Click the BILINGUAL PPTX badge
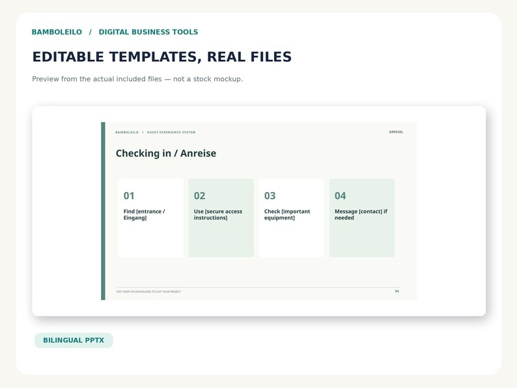The image size is (517, 388). (x=74, y=340)
